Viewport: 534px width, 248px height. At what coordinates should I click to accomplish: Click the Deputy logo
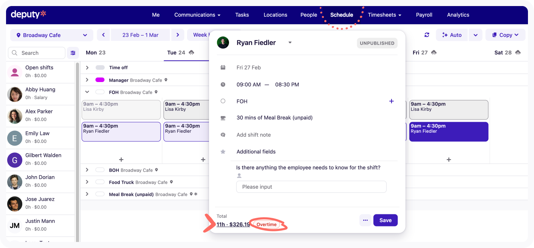[28, 14]
